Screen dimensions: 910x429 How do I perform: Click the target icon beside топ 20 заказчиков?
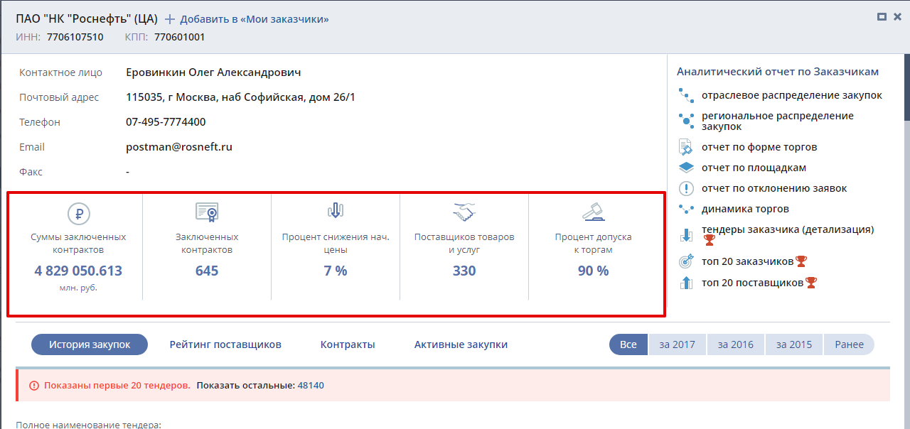[686, 261]
